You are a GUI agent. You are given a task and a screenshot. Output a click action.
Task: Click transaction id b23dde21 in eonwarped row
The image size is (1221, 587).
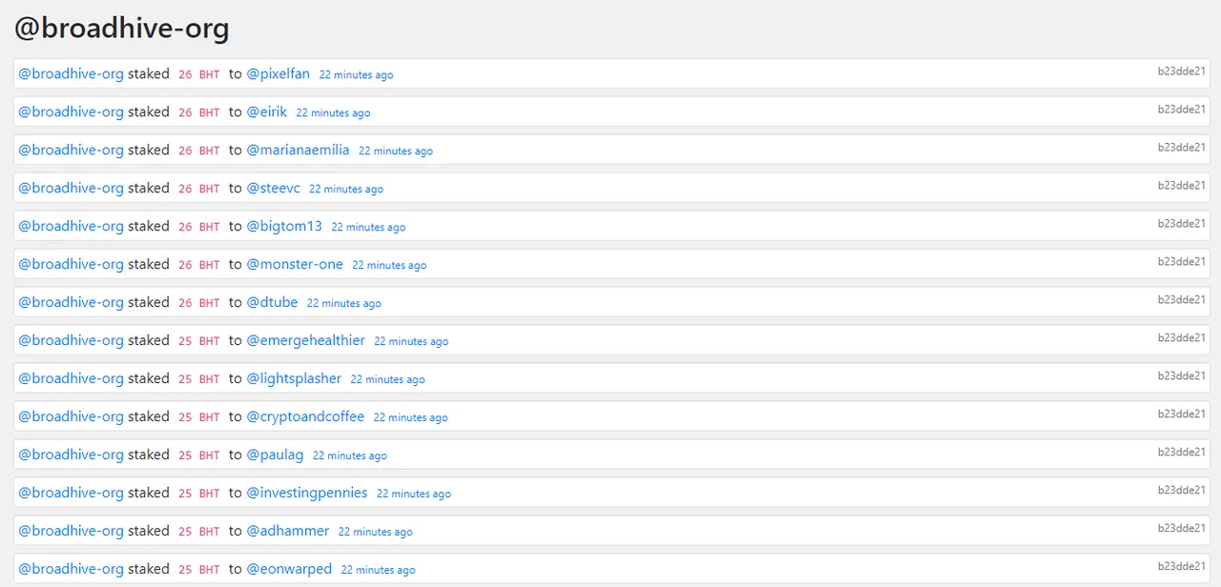click(x=1182, y=566)
